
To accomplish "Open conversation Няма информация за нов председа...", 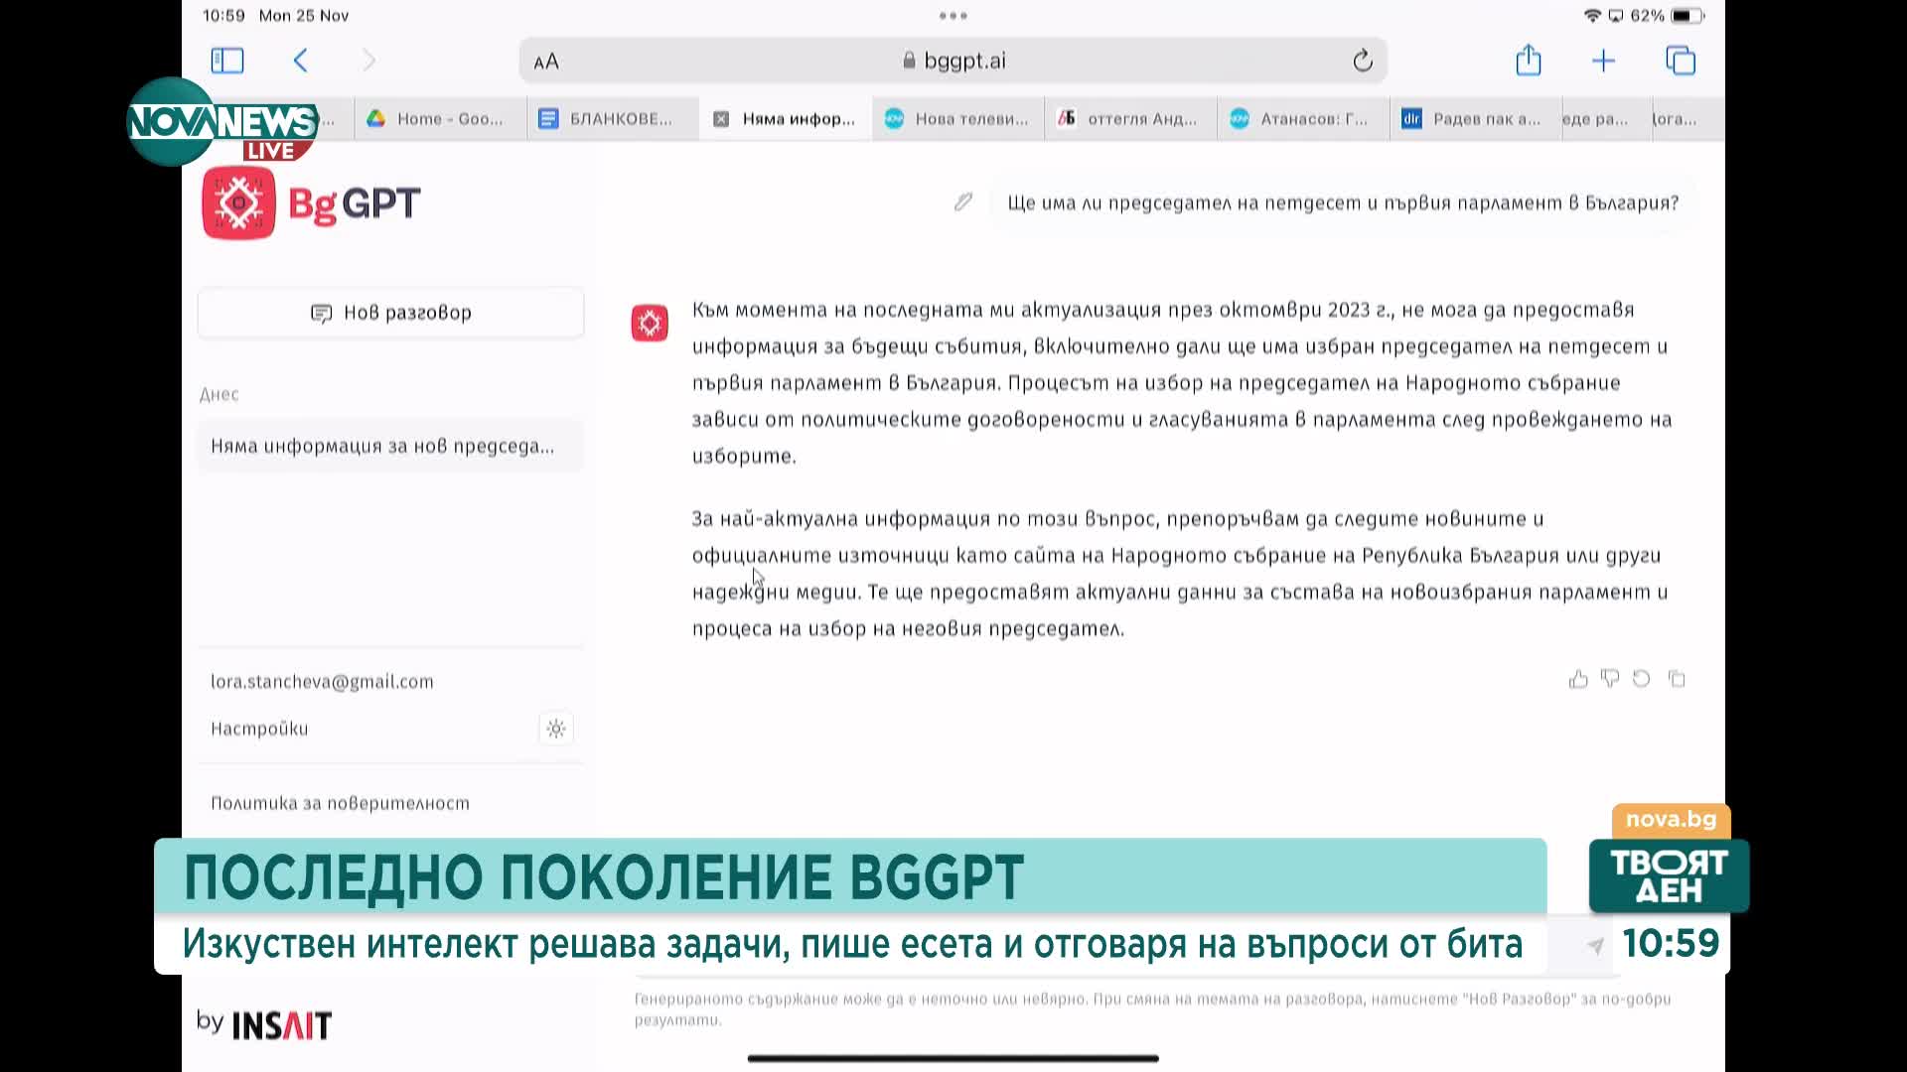I will click(391, 447).
